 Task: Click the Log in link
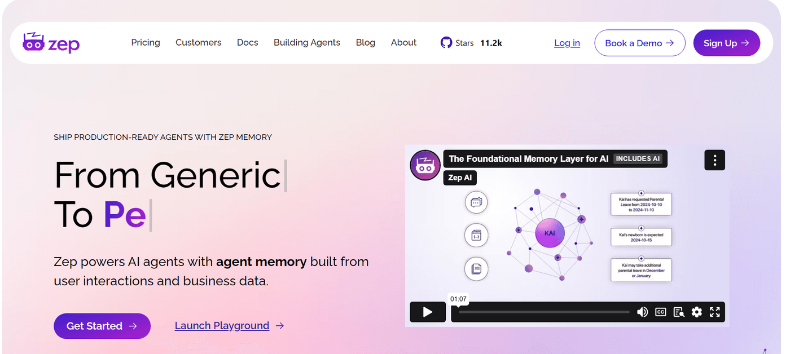pos(567,43)
